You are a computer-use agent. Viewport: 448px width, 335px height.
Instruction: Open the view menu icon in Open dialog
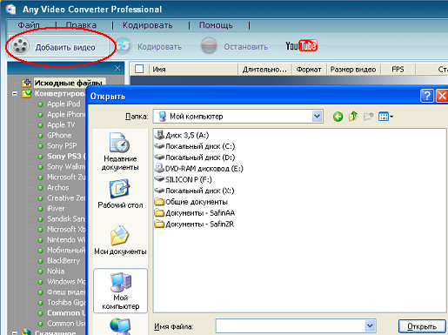(x=385, y=117)
